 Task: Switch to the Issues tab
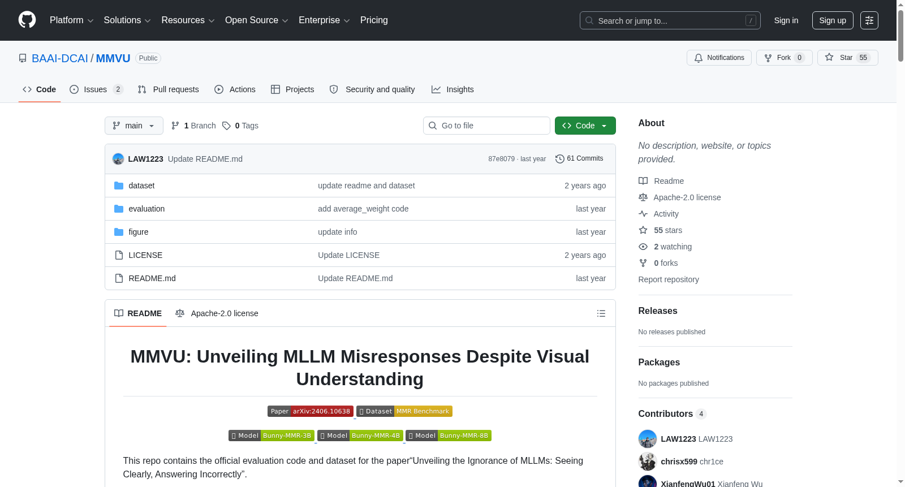96,89
